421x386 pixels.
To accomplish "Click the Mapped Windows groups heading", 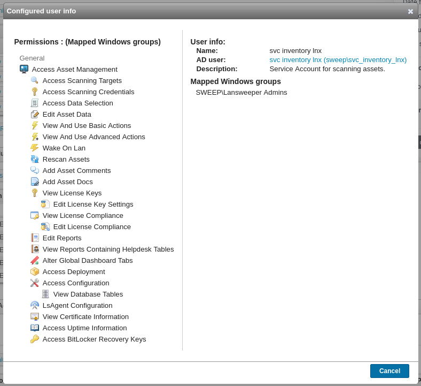I will 236,81.
